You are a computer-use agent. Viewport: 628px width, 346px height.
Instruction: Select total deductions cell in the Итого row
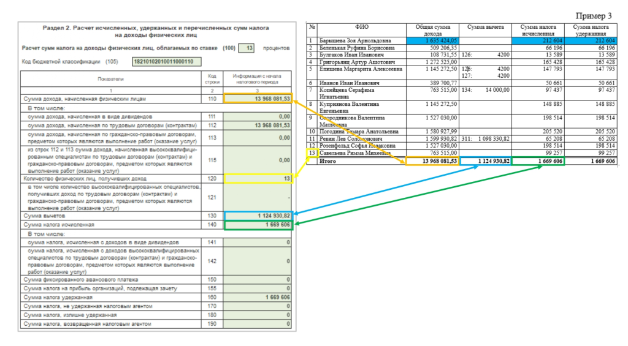point(485,161)
